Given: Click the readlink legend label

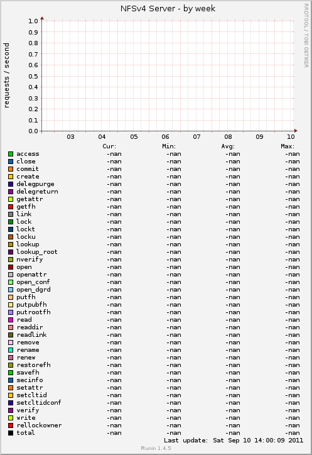Looking at the screenshot, I should click(31, 335).
